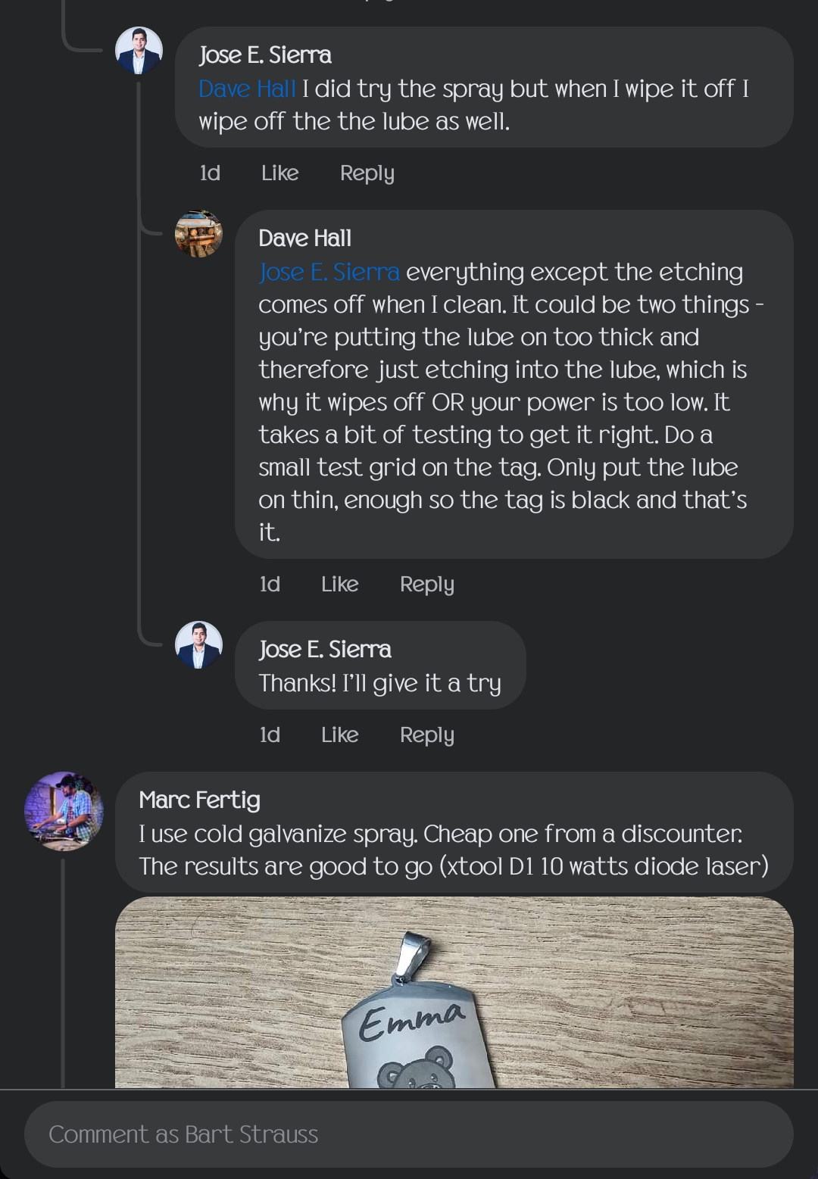Image resolution: width=818 pixels, height=1179 pixels.
Task: Open Marc Fertig's name heading
Action: pos(200,800)
